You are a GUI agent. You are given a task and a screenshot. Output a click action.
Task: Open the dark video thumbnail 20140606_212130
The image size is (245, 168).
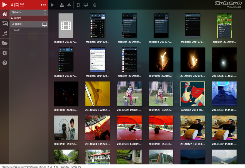click(x=66, y=94)
